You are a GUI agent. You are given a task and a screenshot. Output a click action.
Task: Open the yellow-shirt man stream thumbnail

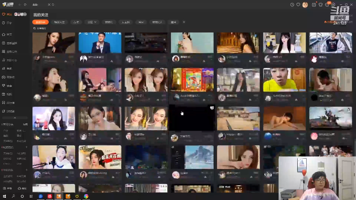pos(284,80)
